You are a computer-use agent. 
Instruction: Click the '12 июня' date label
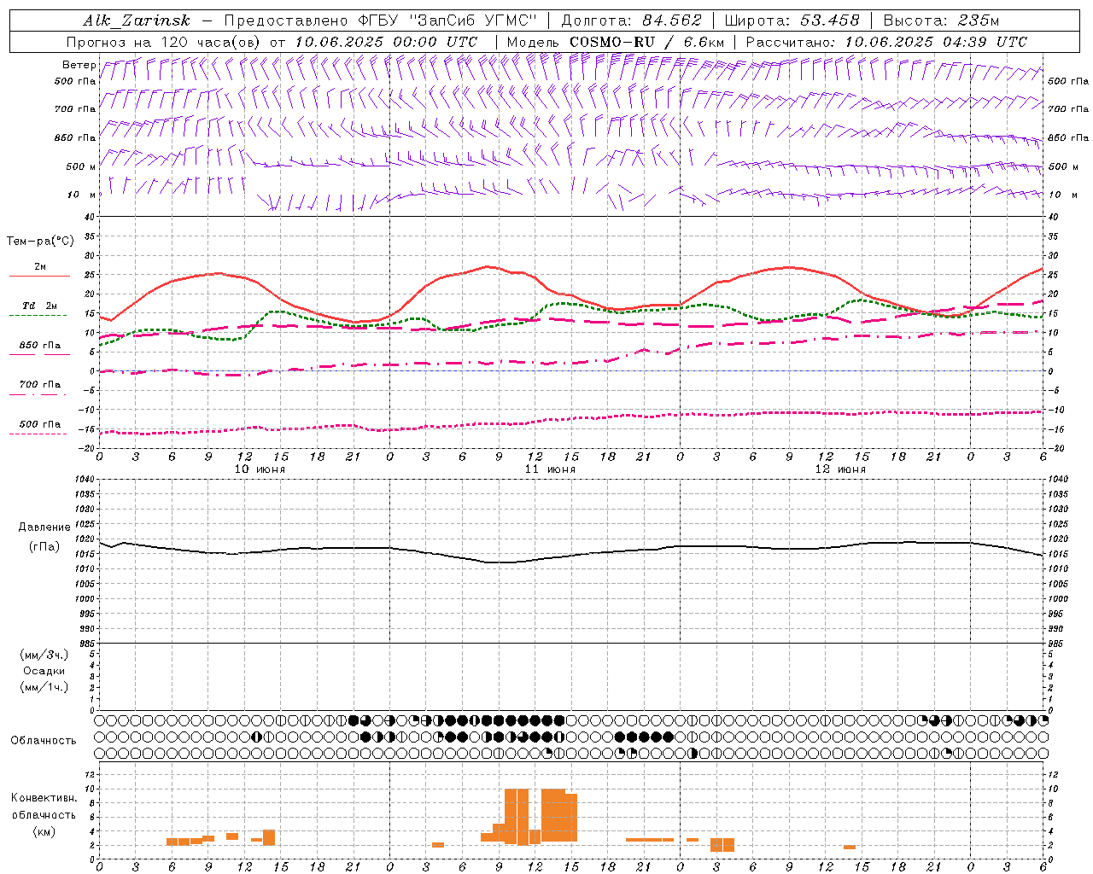840,469
